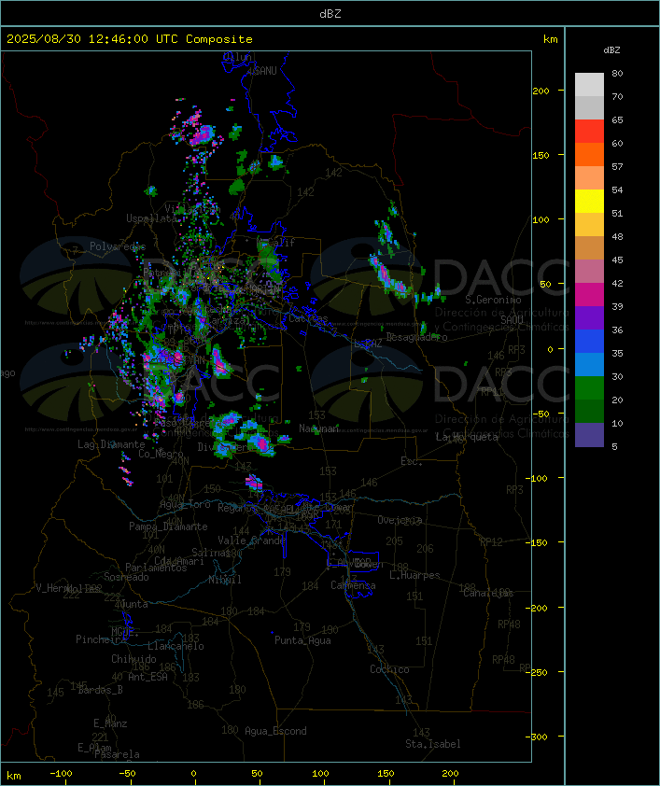
Task: Click the legend value 42
Action: pos(617,283)
